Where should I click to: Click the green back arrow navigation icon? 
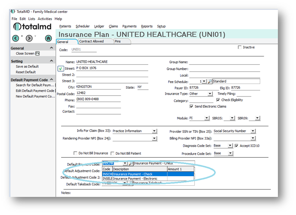pyautogui.click(x=16, y=38)
